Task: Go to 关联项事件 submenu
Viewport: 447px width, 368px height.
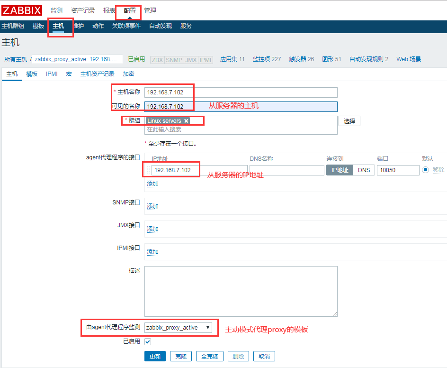Action: point(126,26)
